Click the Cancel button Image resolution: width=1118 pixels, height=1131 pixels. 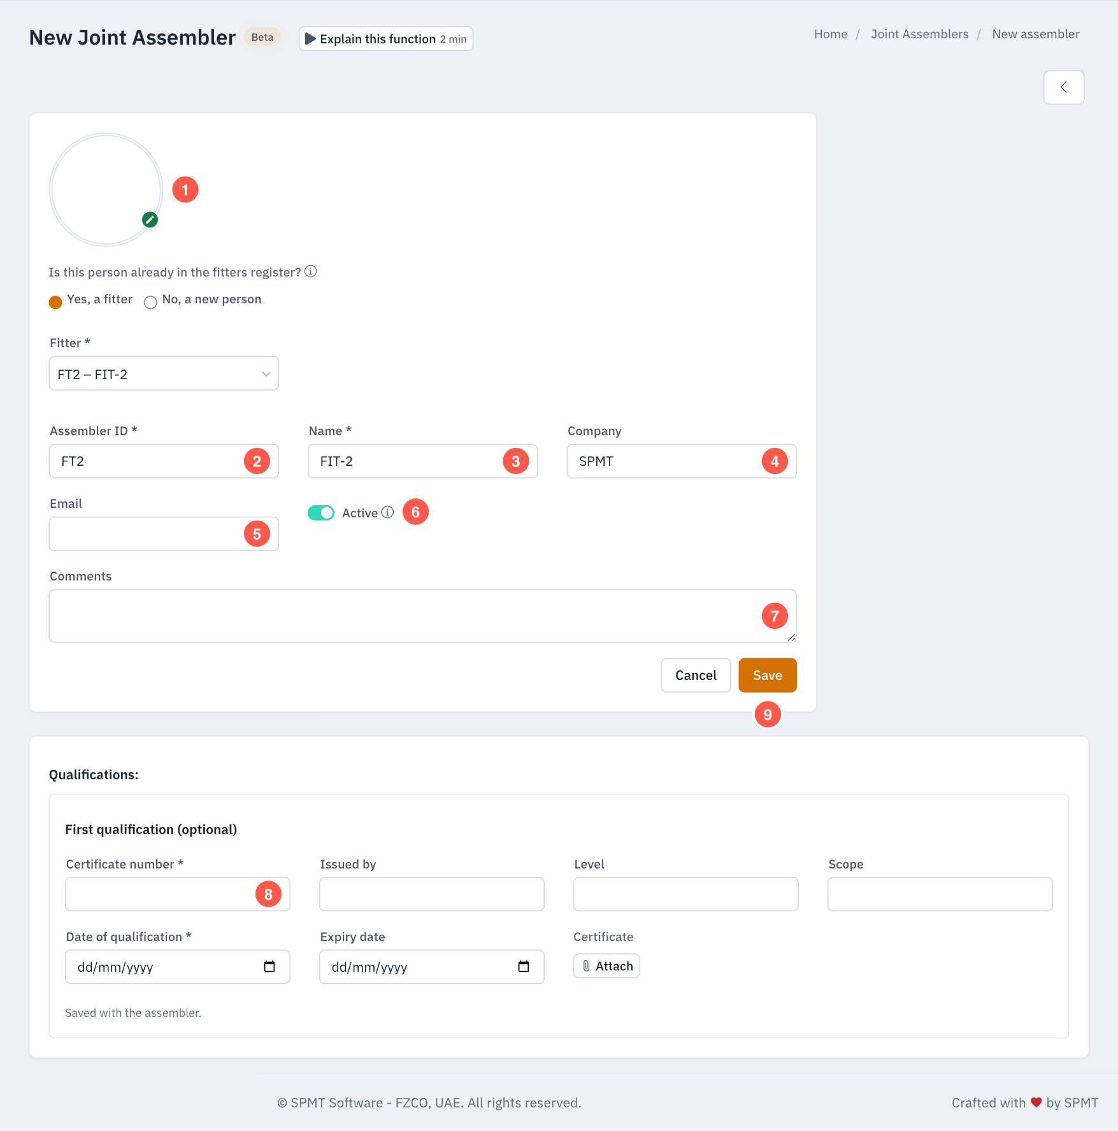696,675
